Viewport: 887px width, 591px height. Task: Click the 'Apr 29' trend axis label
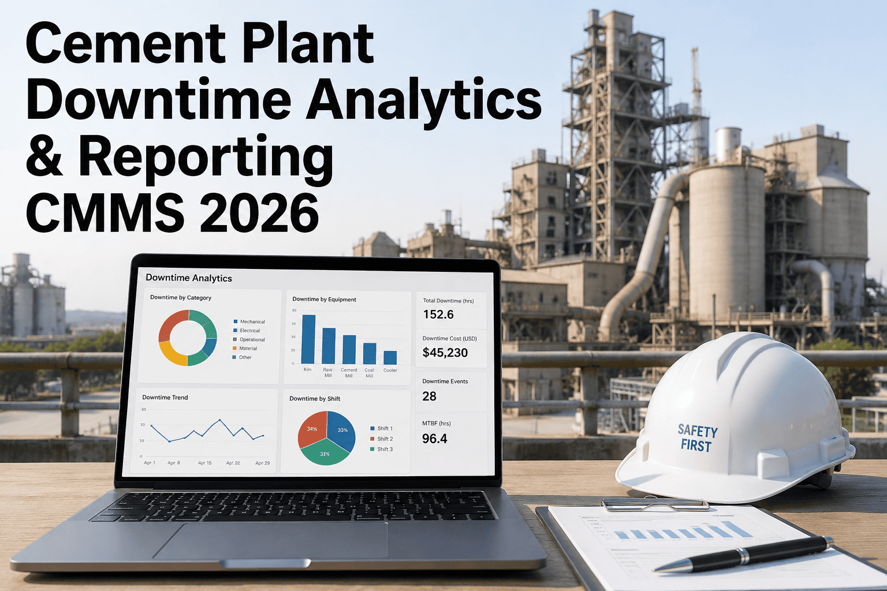point(263,463)
